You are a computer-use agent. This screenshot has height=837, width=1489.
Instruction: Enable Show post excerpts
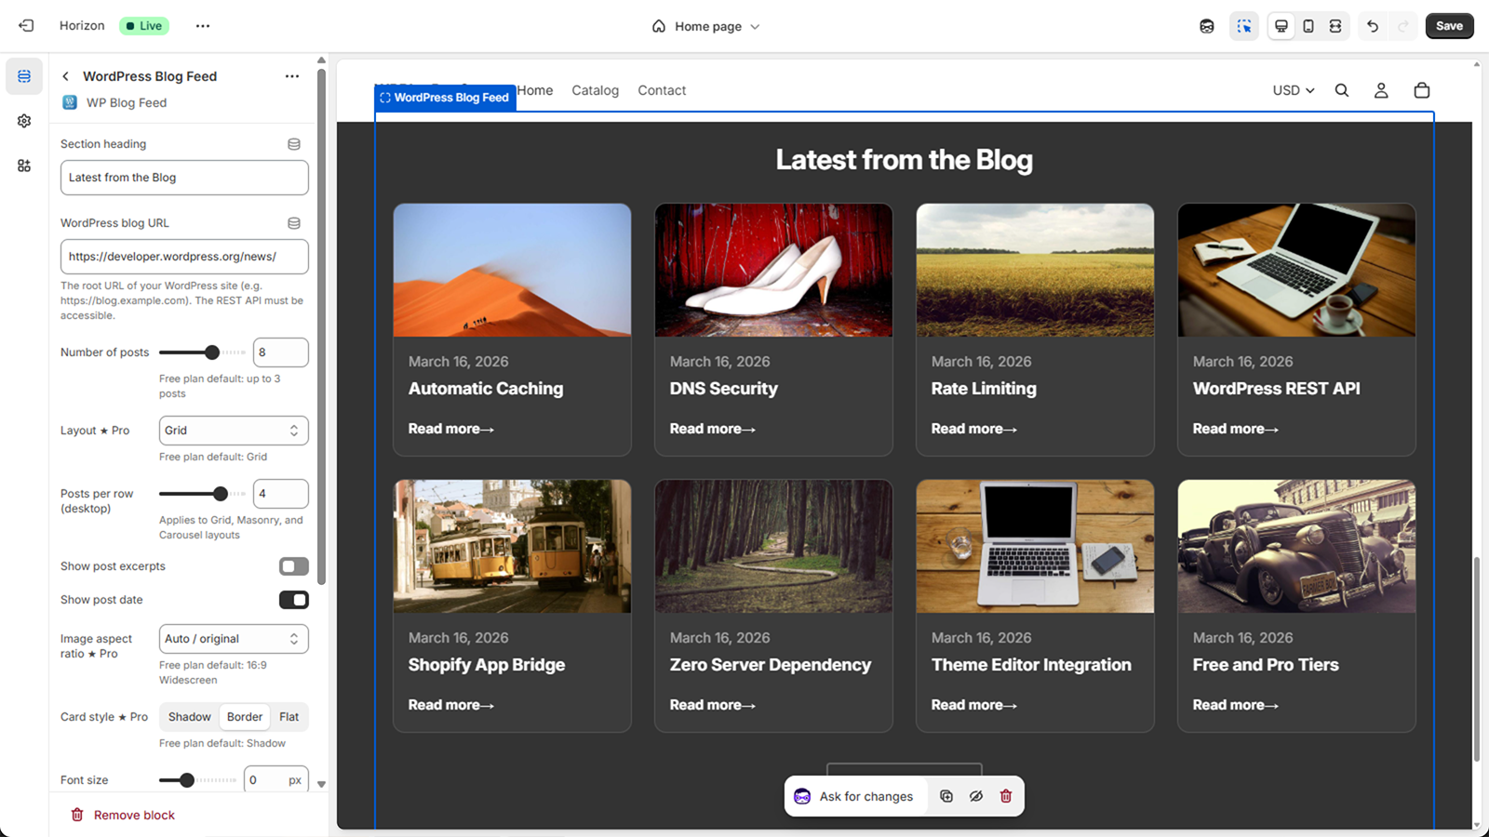click(x=294, y=566)
